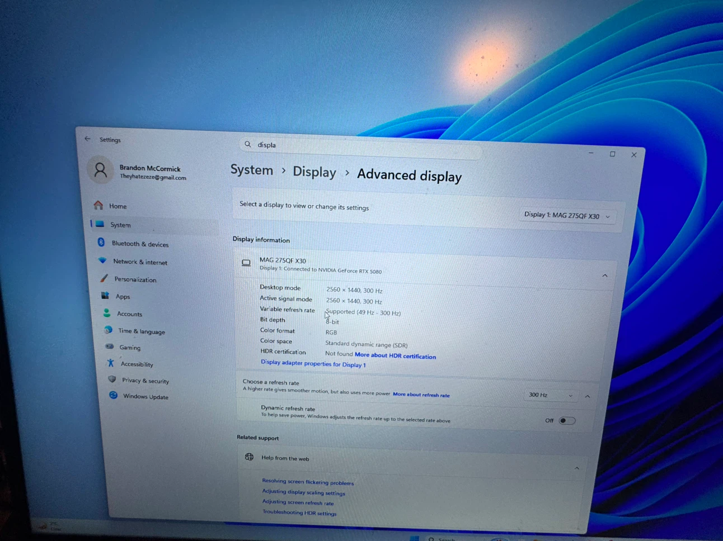Click the Time & language globe icon
Screen dimensions: 723x541
click(109, 330)
